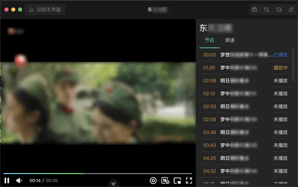This screenshot has width=298, height=187.
Task: Open watch history via clock icon
Action: (279, 10)
